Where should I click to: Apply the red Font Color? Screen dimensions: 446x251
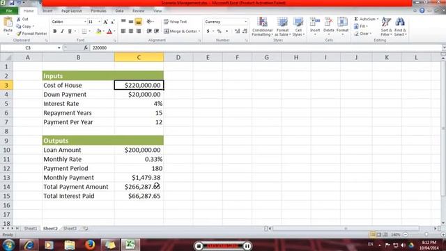point(109,31)
